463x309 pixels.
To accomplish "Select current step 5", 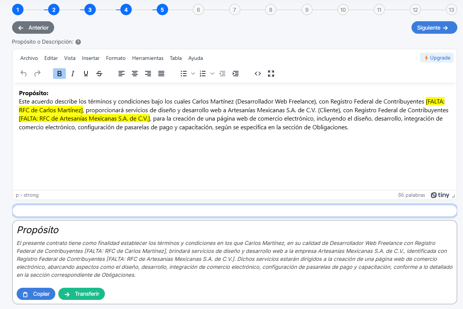I will tap(162, 9).
